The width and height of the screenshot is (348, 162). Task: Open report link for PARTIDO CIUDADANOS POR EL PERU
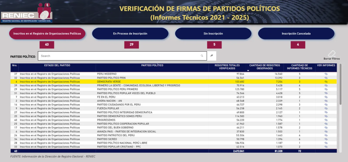click(x=326, y=105)
